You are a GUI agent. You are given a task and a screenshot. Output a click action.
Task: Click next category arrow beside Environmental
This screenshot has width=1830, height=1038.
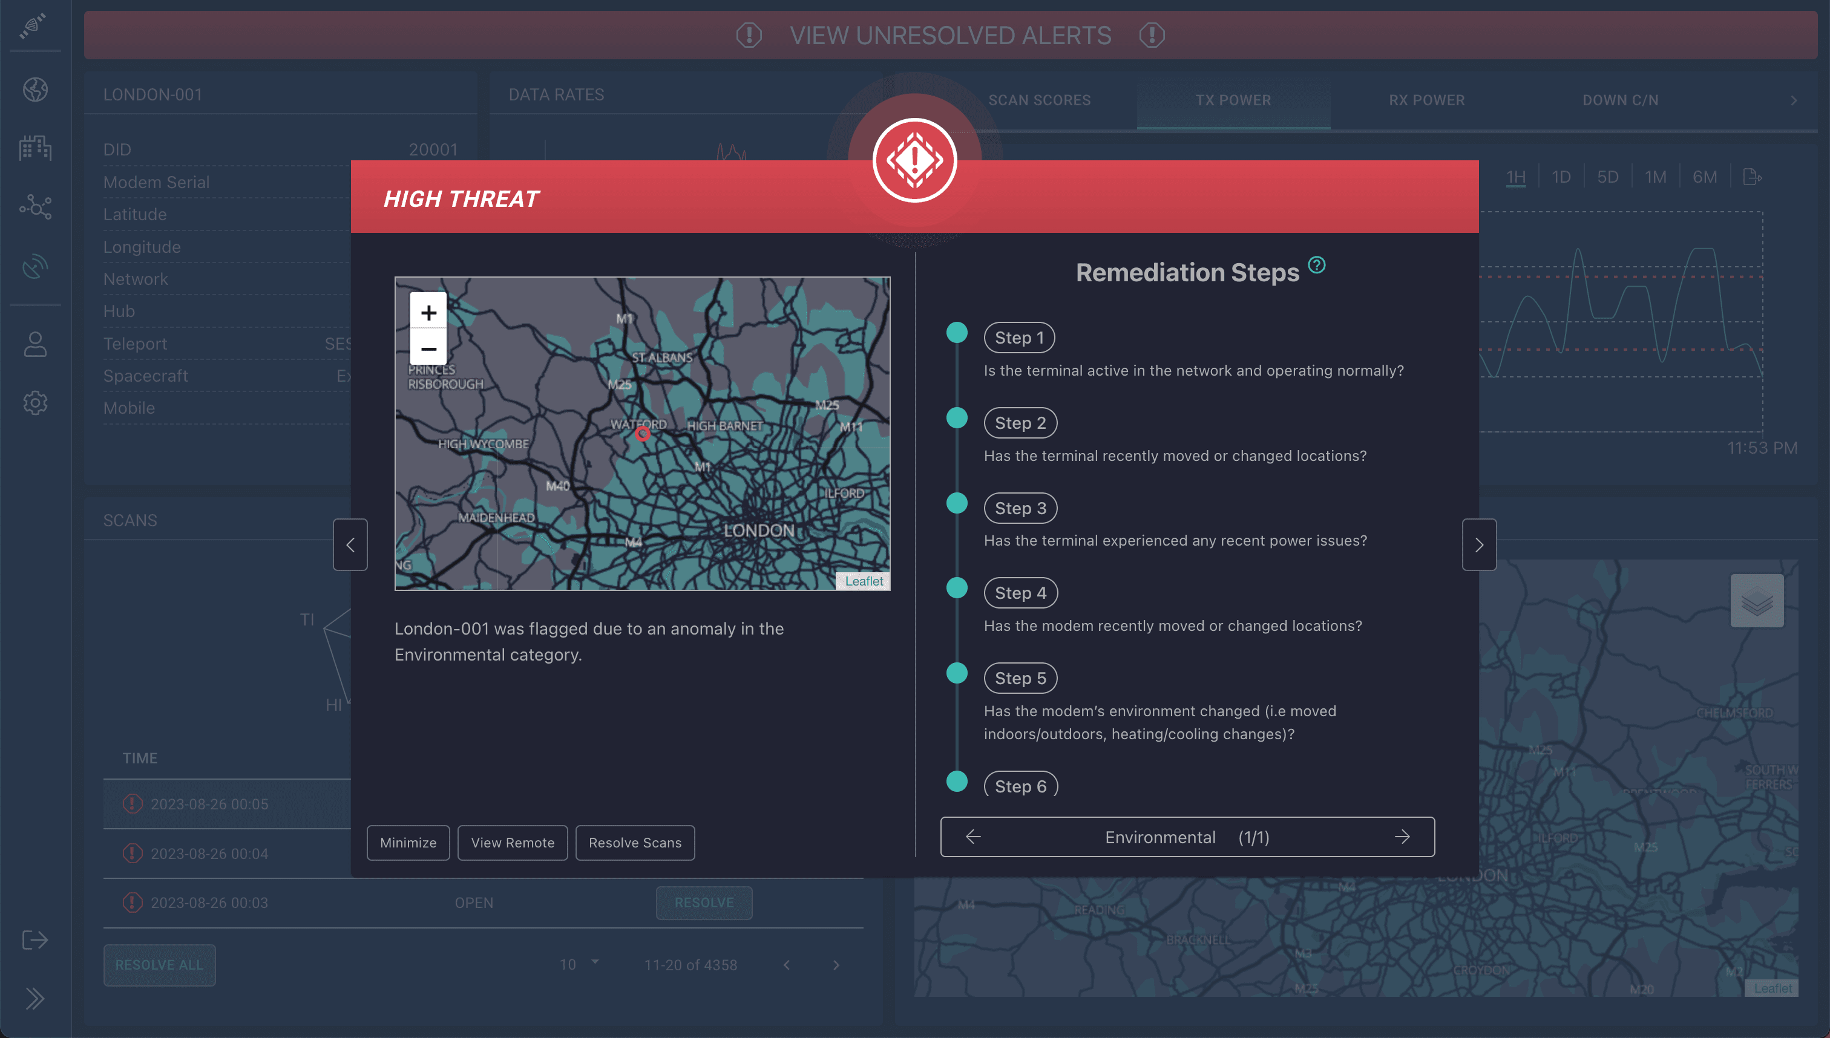click(1402, 837)
